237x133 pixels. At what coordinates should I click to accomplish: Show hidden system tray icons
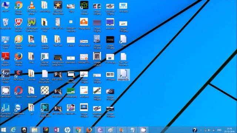(201, 130)
